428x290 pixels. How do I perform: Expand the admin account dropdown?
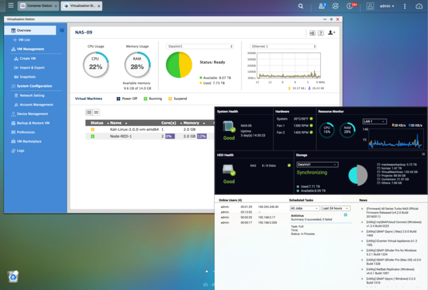(x=387, y=6)
